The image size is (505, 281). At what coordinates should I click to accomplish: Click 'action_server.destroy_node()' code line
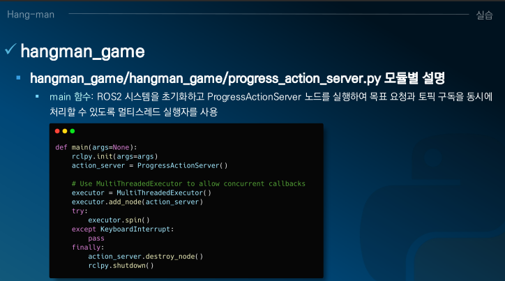146,257
